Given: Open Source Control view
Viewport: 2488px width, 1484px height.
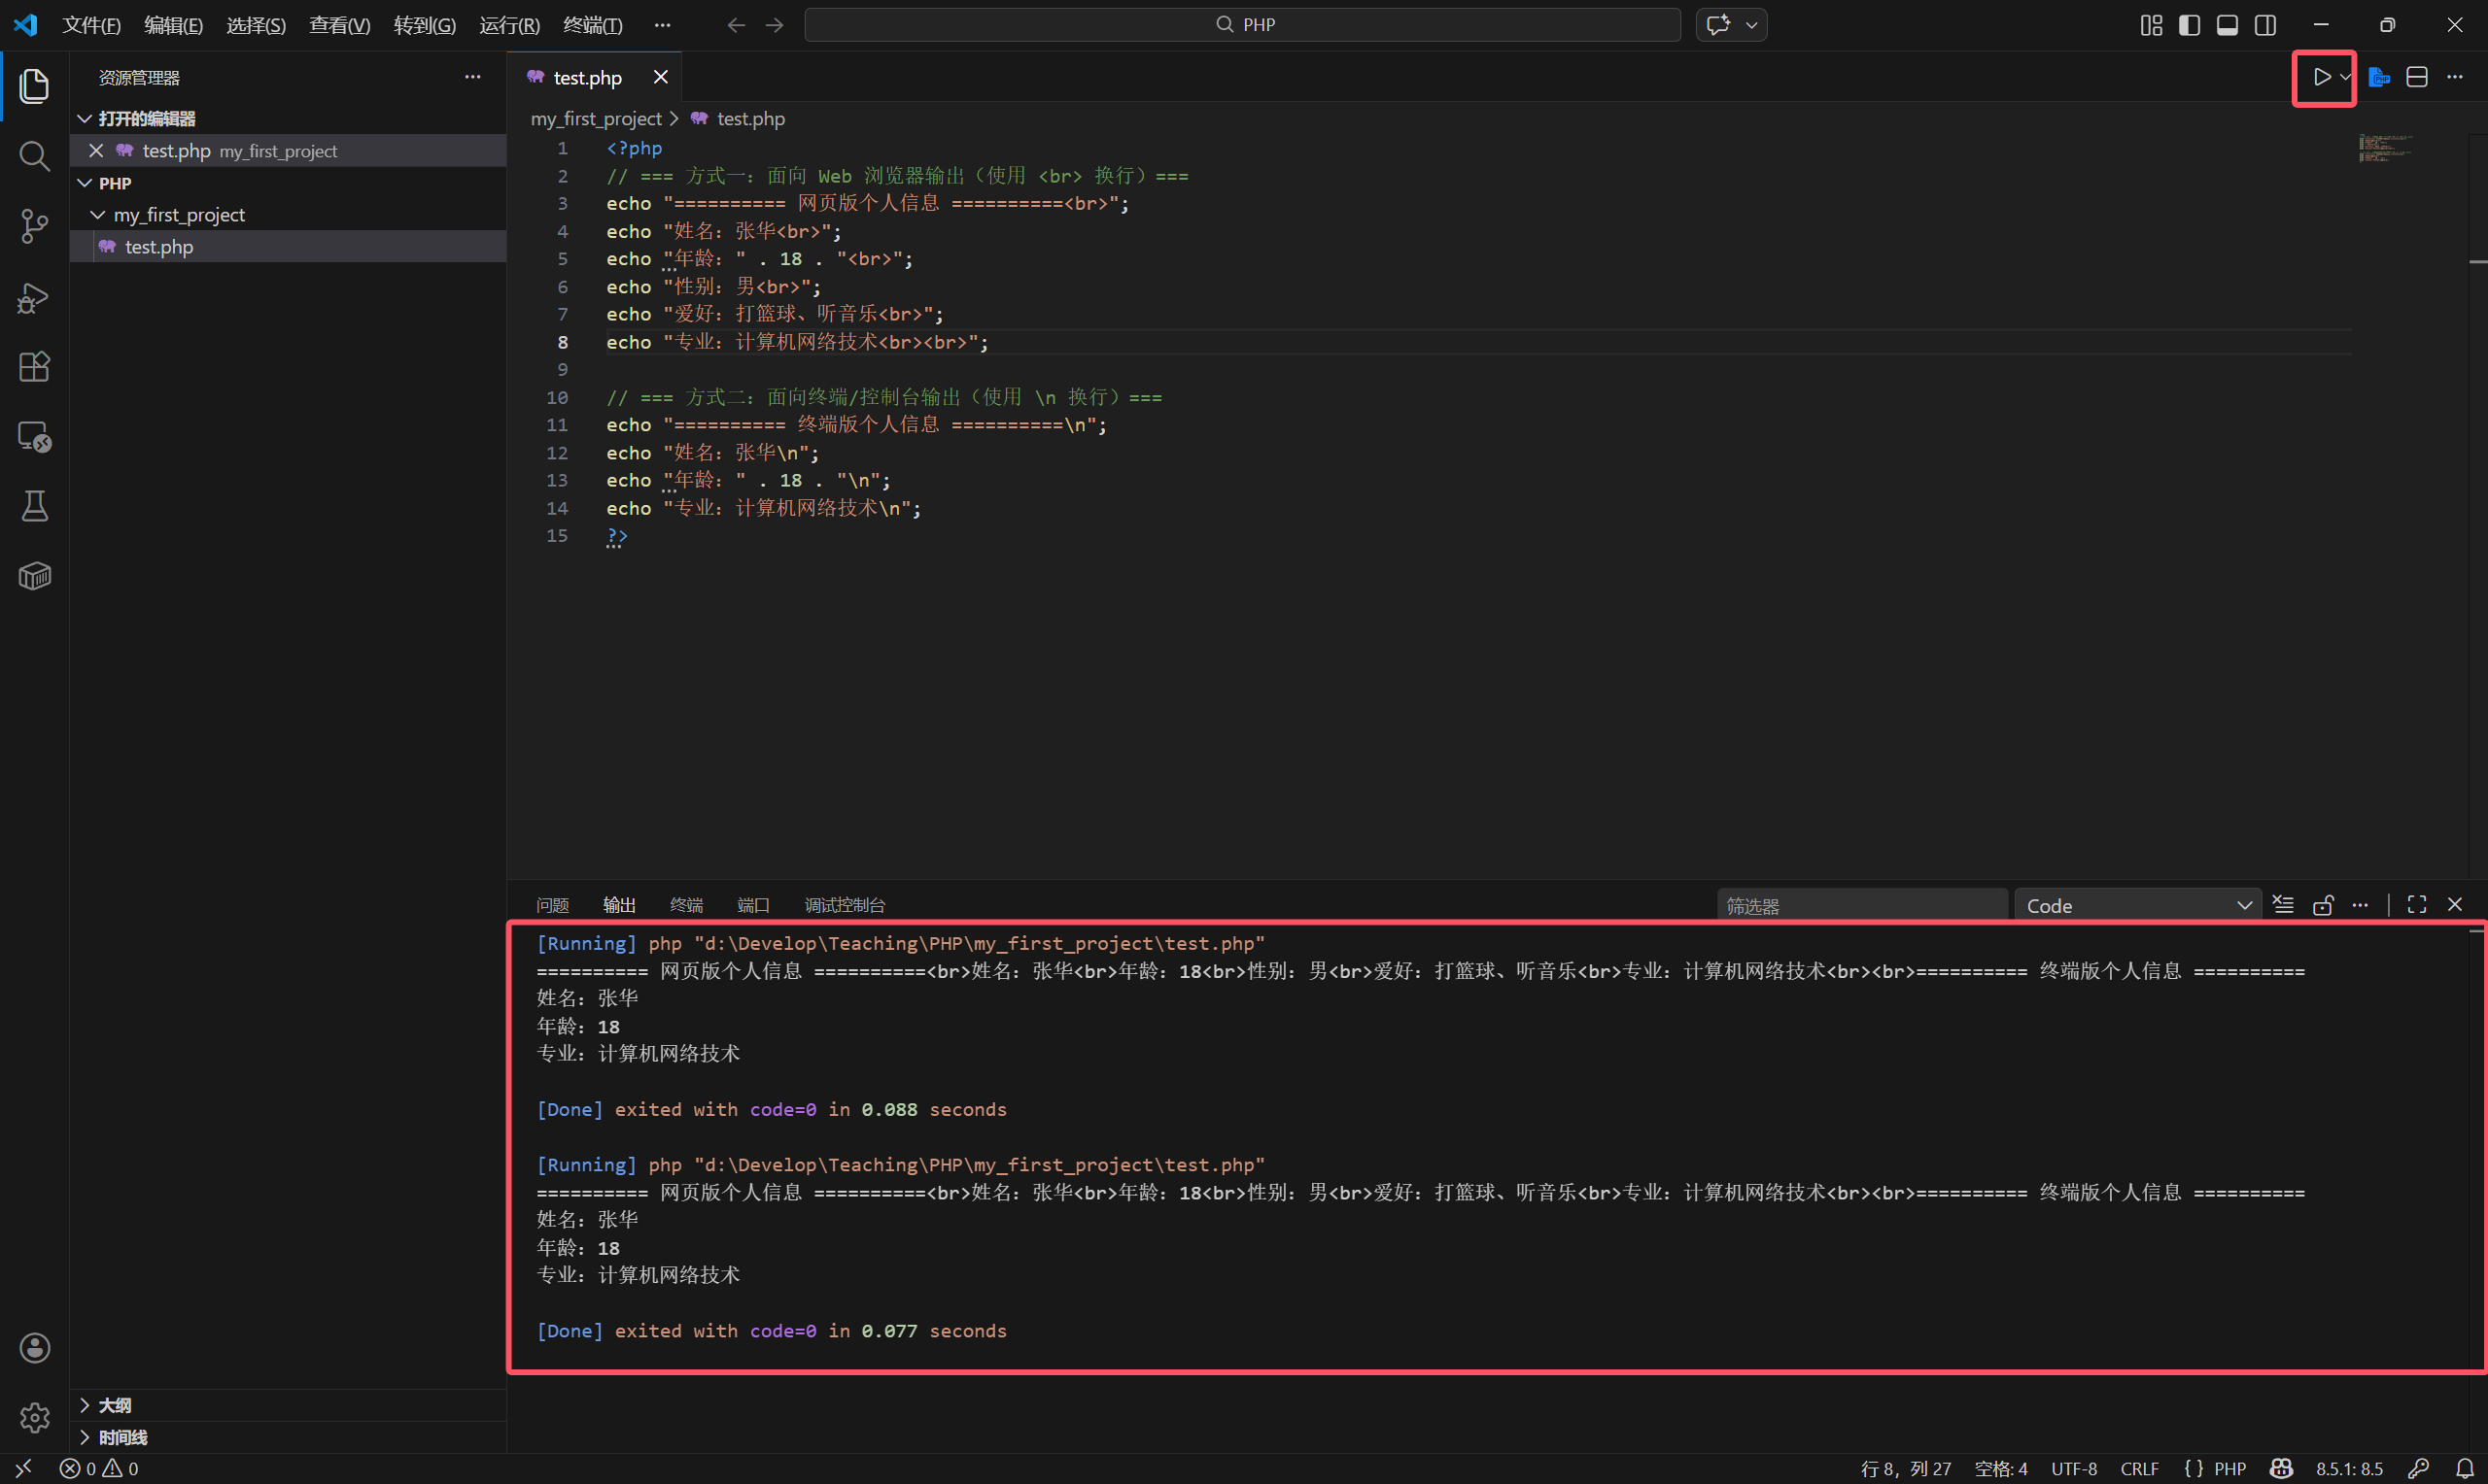Looking at the screenshot, I should [34, 226].
